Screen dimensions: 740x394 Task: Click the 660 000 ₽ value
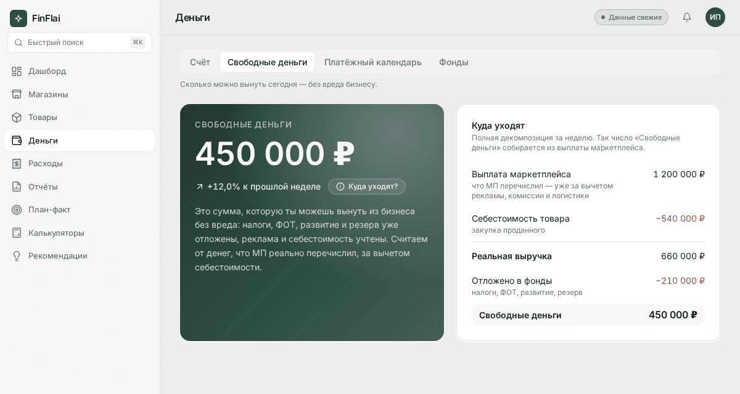pyautogui.click(x=683, y=256)
